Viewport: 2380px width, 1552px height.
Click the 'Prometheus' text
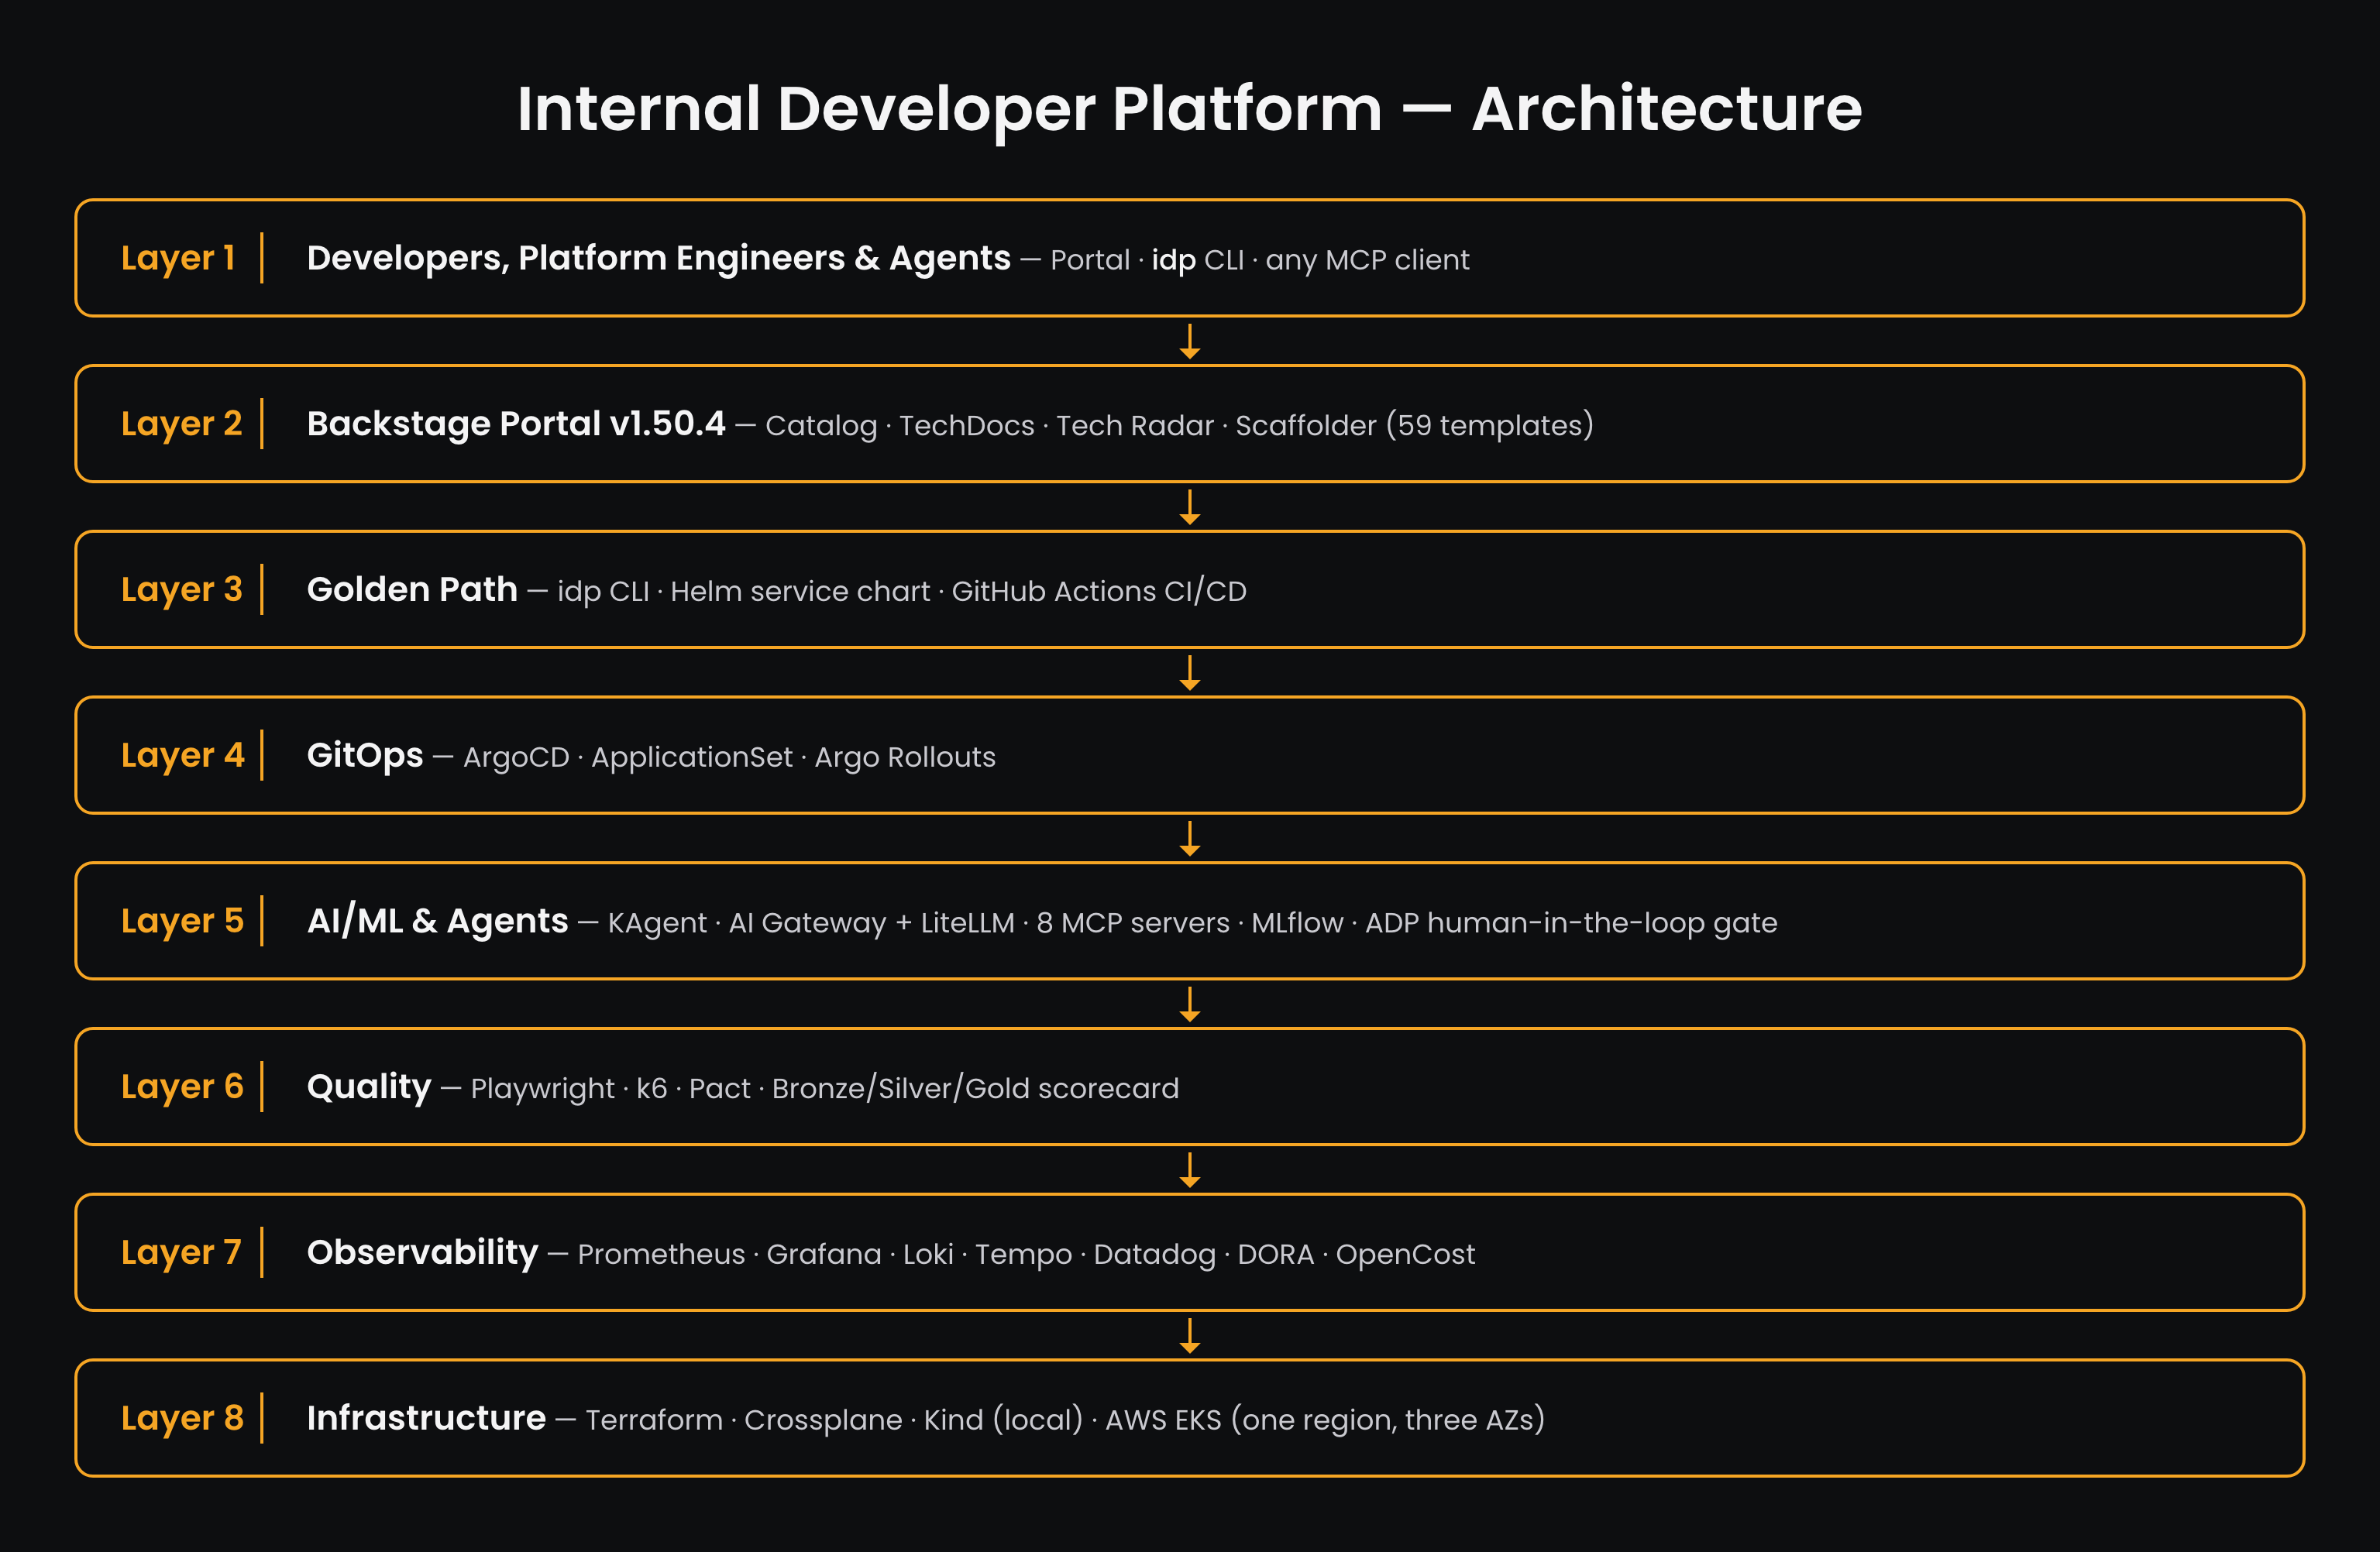(661, 1255)
